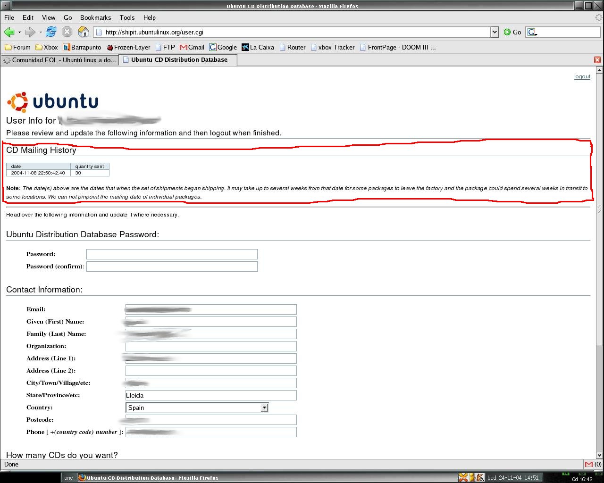Open the Tools menu
The width and height of the screenshot is (604, 483).
[x=127, y=17]
